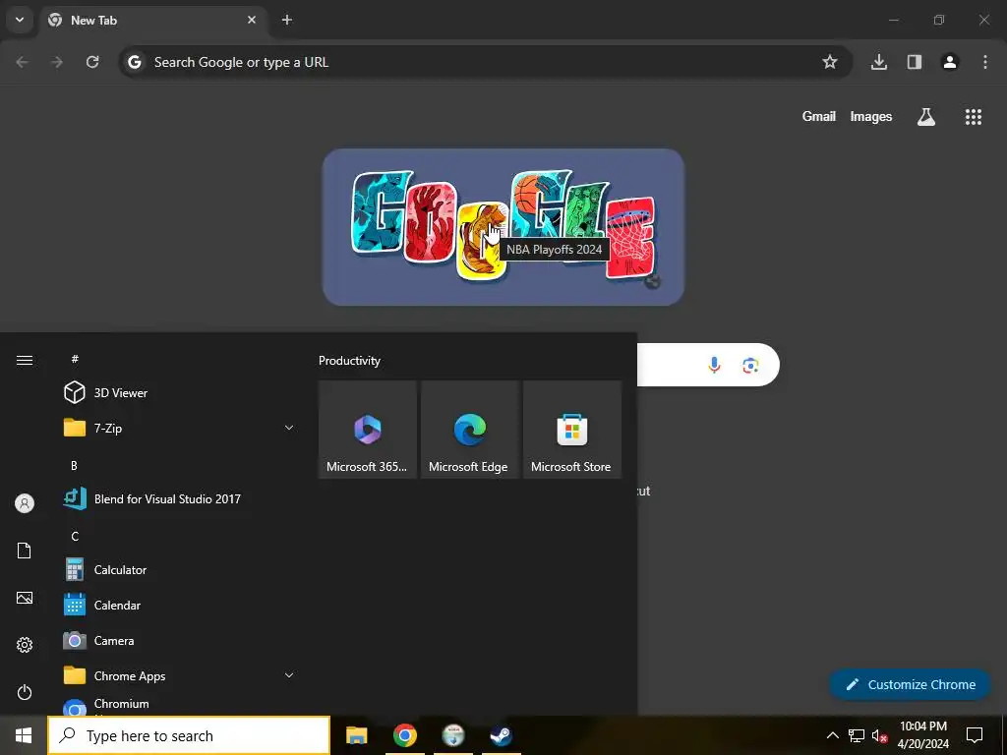Viewport: 1007px width, 755px height.
Task: Open Documents from Start sidebar
Action: coord(25,551)
